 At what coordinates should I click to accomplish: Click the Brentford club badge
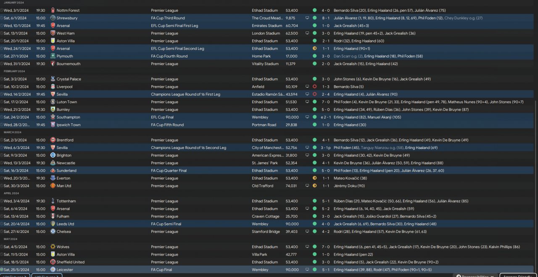pyautogui.click(x=53, y=140)
